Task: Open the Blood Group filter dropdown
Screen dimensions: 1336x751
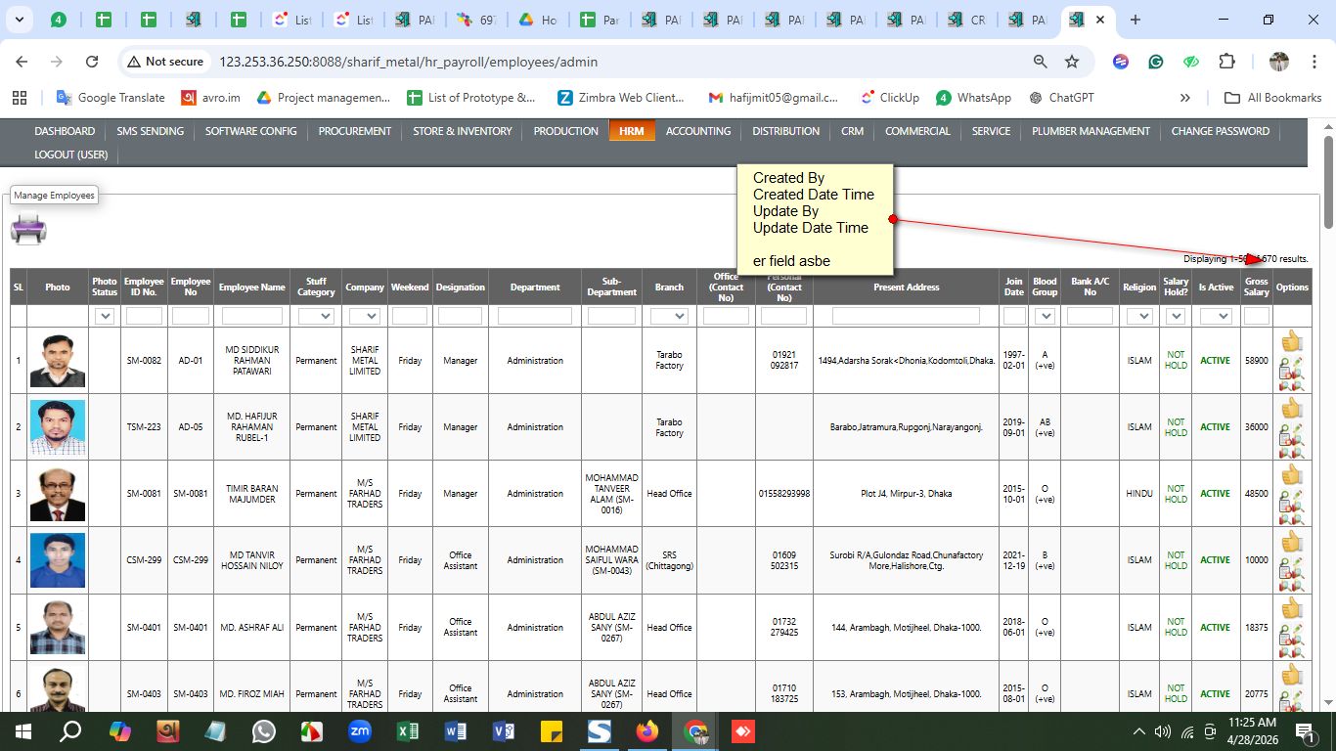Action: coord(1045,316)
